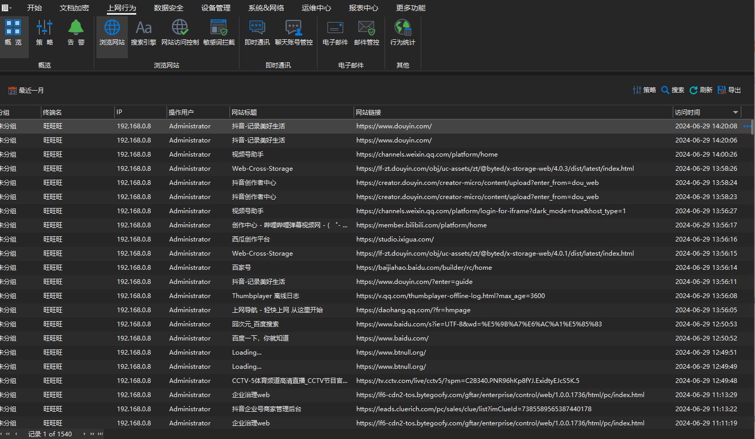This screenshot has height=439, width=755.
Task: Sort by the 网站标题 column header
Action: point(291,112)
